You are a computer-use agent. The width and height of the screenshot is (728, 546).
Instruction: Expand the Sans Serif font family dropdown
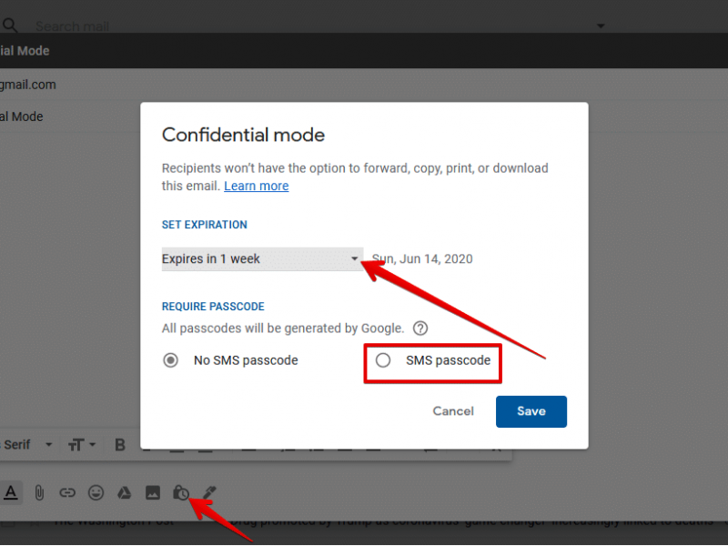click(x=27, y=445)
